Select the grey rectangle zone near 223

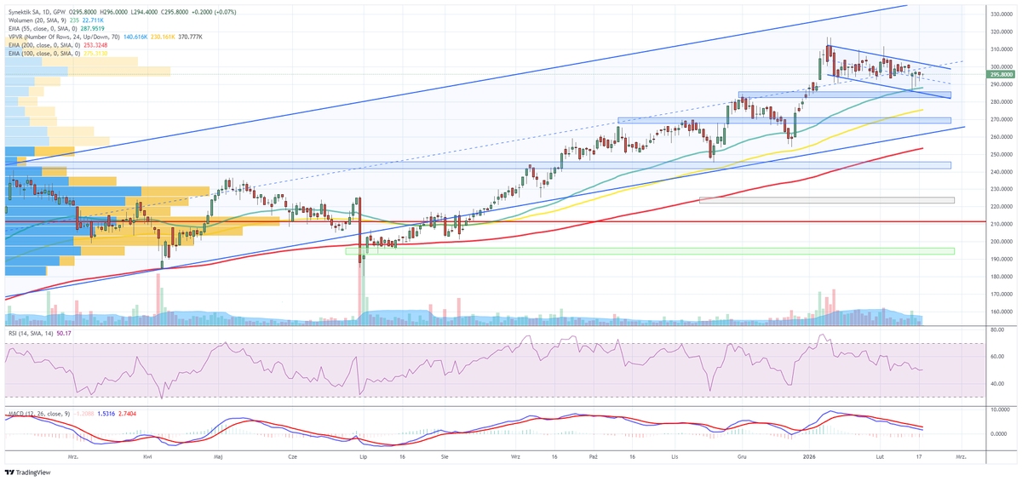(x=827, y=200)
